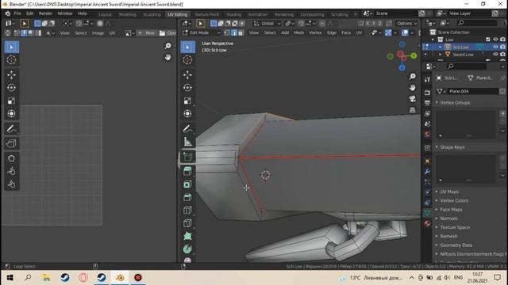Click the 3D viewport pan hand icon
Image resolution: width=508 pixels, height=285 pixels.
(x=413, y=88)
